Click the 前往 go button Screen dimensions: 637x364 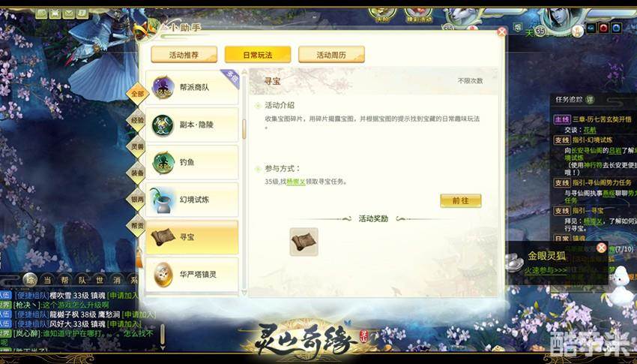click(x=461, y=200)
